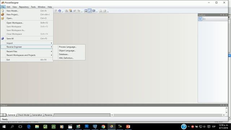Screen dimensions: 231x130
Task: Open the Help menu
Action: tap(50, 7)
